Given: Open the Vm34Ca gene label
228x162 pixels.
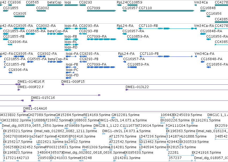Looking at the screenshot, I should point(201,2).
